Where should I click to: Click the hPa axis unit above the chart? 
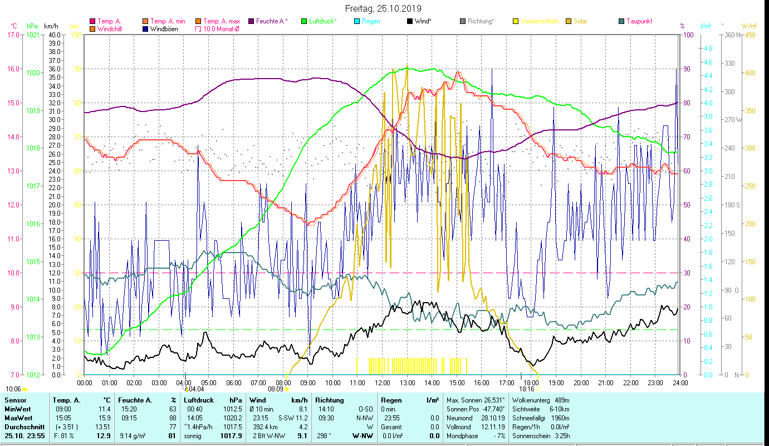point(32,26)
